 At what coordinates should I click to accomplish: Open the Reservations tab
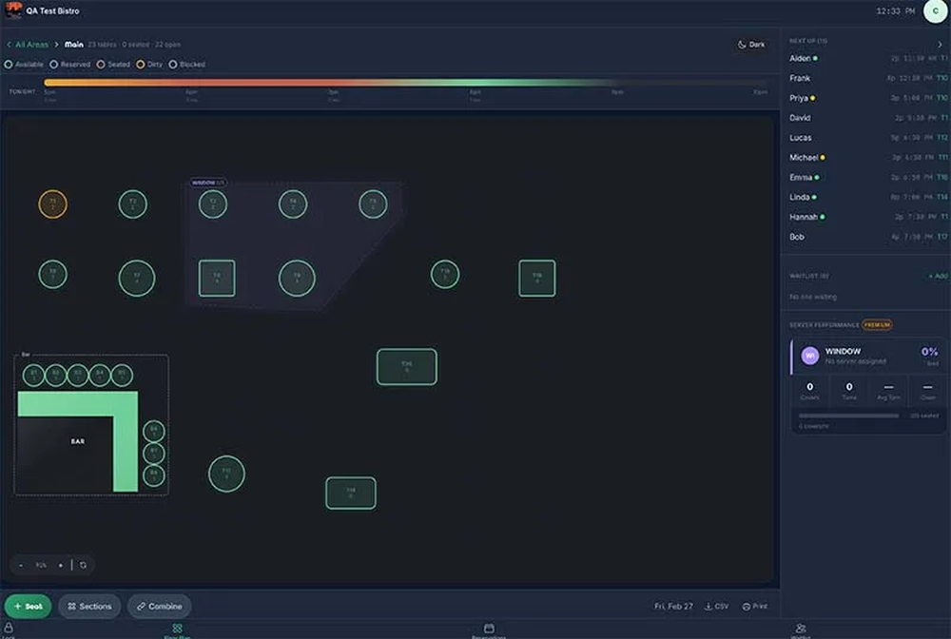tap(489, 630)
